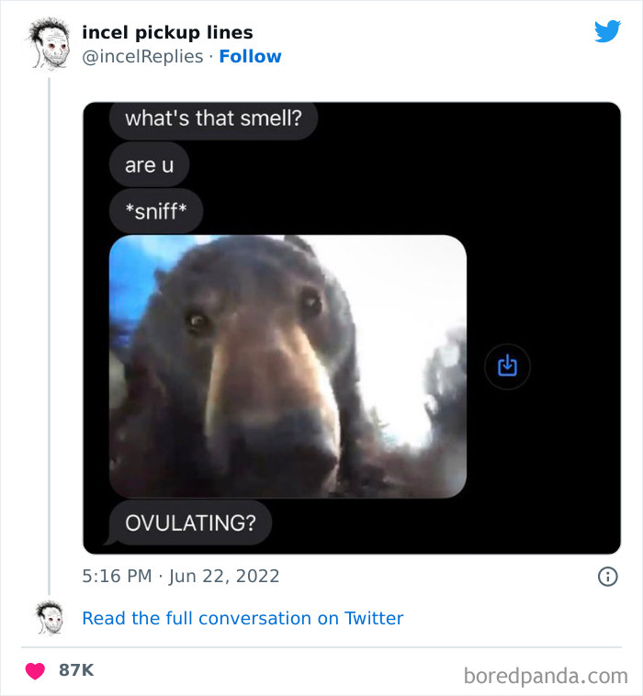Like the tweet with the heart icon
The width and height of the screenshot is (643, 696).
coord(35,671)
